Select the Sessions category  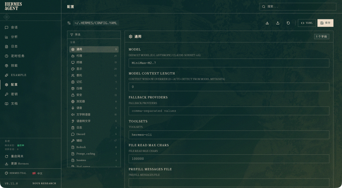pos(94,160)
